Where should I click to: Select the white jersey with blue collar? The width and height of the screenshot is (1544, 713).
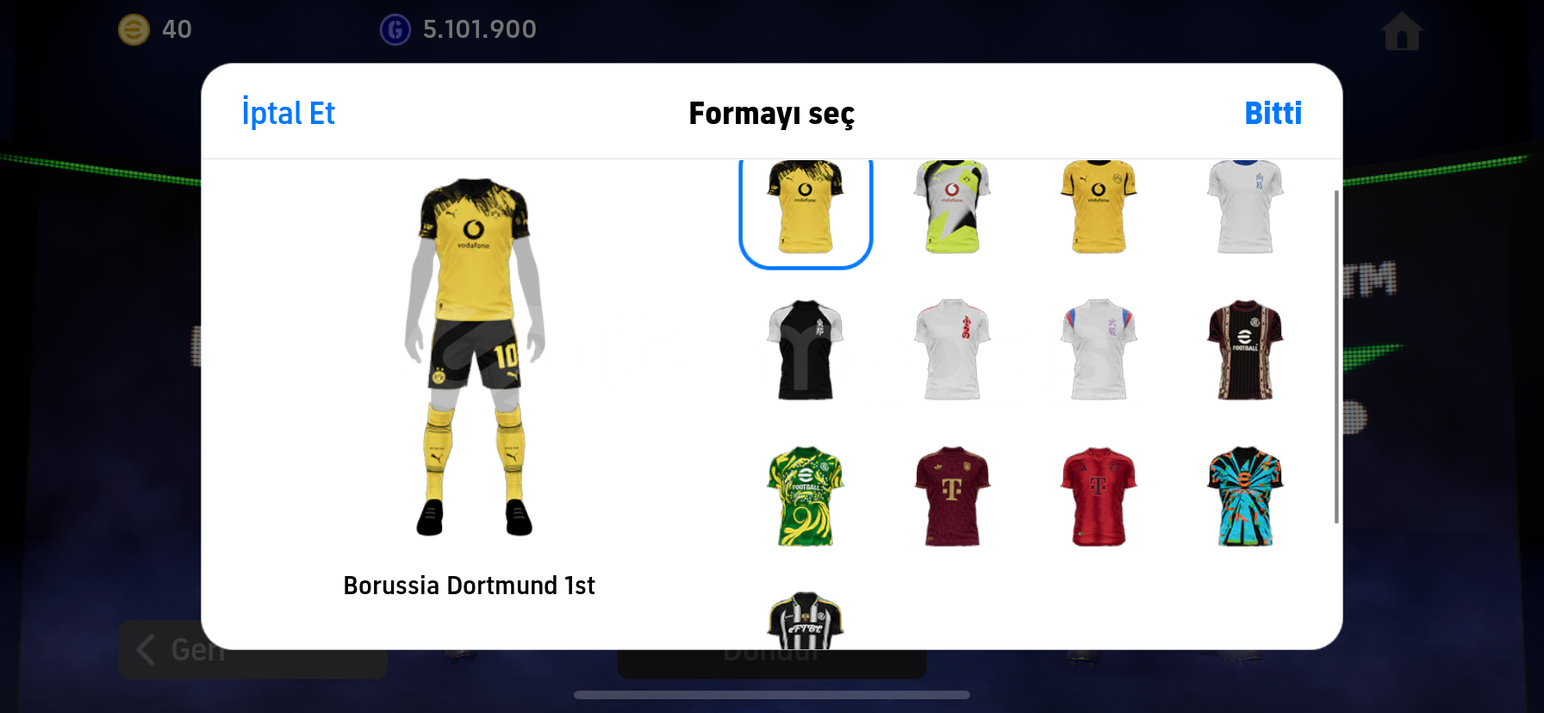[1245, 207]
